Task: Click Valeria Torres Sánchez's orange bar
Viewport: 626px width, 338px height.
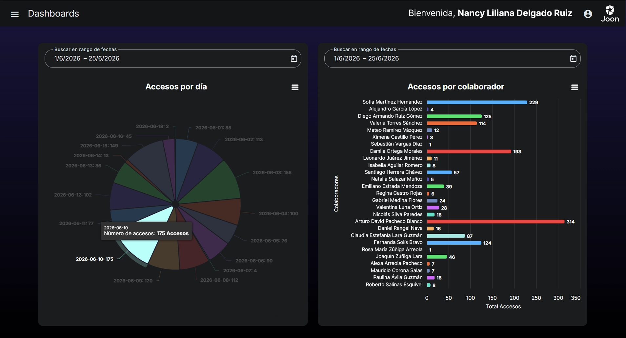Action: pos(452,123)
